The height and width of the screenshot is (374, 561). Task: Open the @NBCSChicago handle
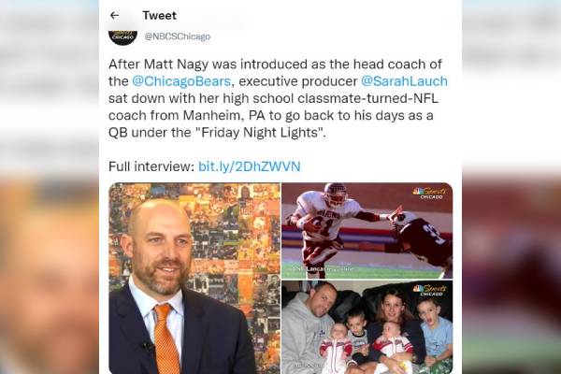pos(177,36)
